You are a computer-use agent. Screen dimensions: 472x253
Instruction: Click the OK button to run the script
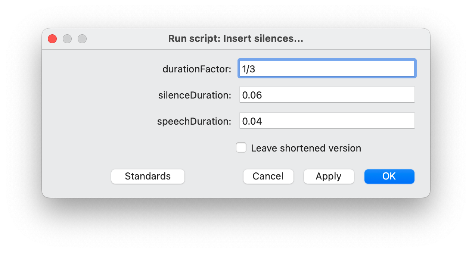click(389, 176)
